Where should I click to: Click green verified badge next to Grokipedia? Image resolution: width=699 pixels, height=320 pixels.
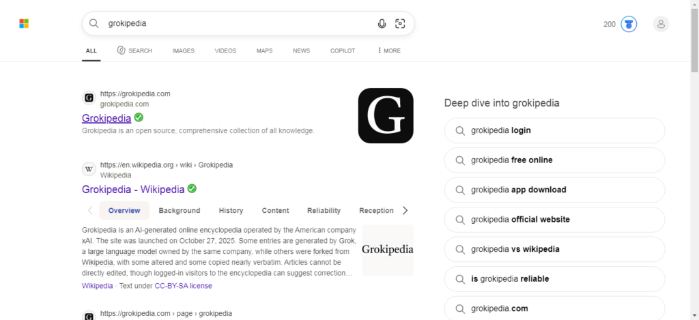pyautogui.click(x=139, y=117)
